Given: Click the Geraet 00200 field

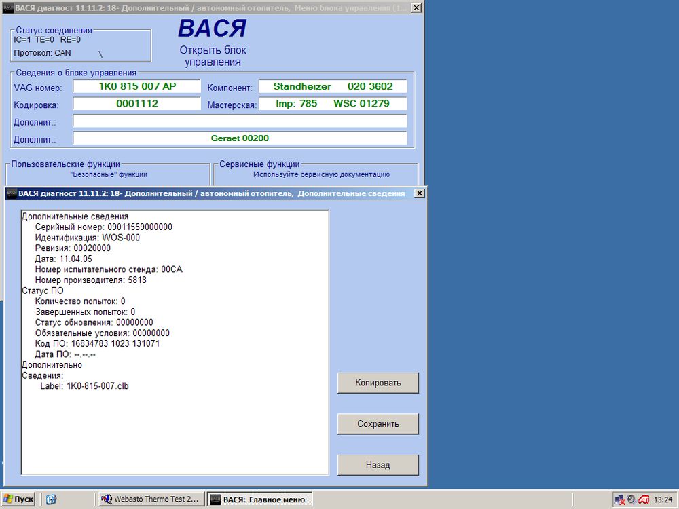Looking at the screenshot, I should coord(240,138).
